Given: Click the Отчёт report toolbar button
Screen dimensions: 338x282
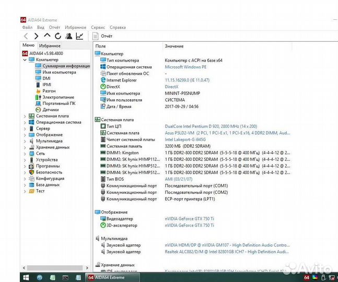Looking at the screenshot, I should [x=102, y=36].
